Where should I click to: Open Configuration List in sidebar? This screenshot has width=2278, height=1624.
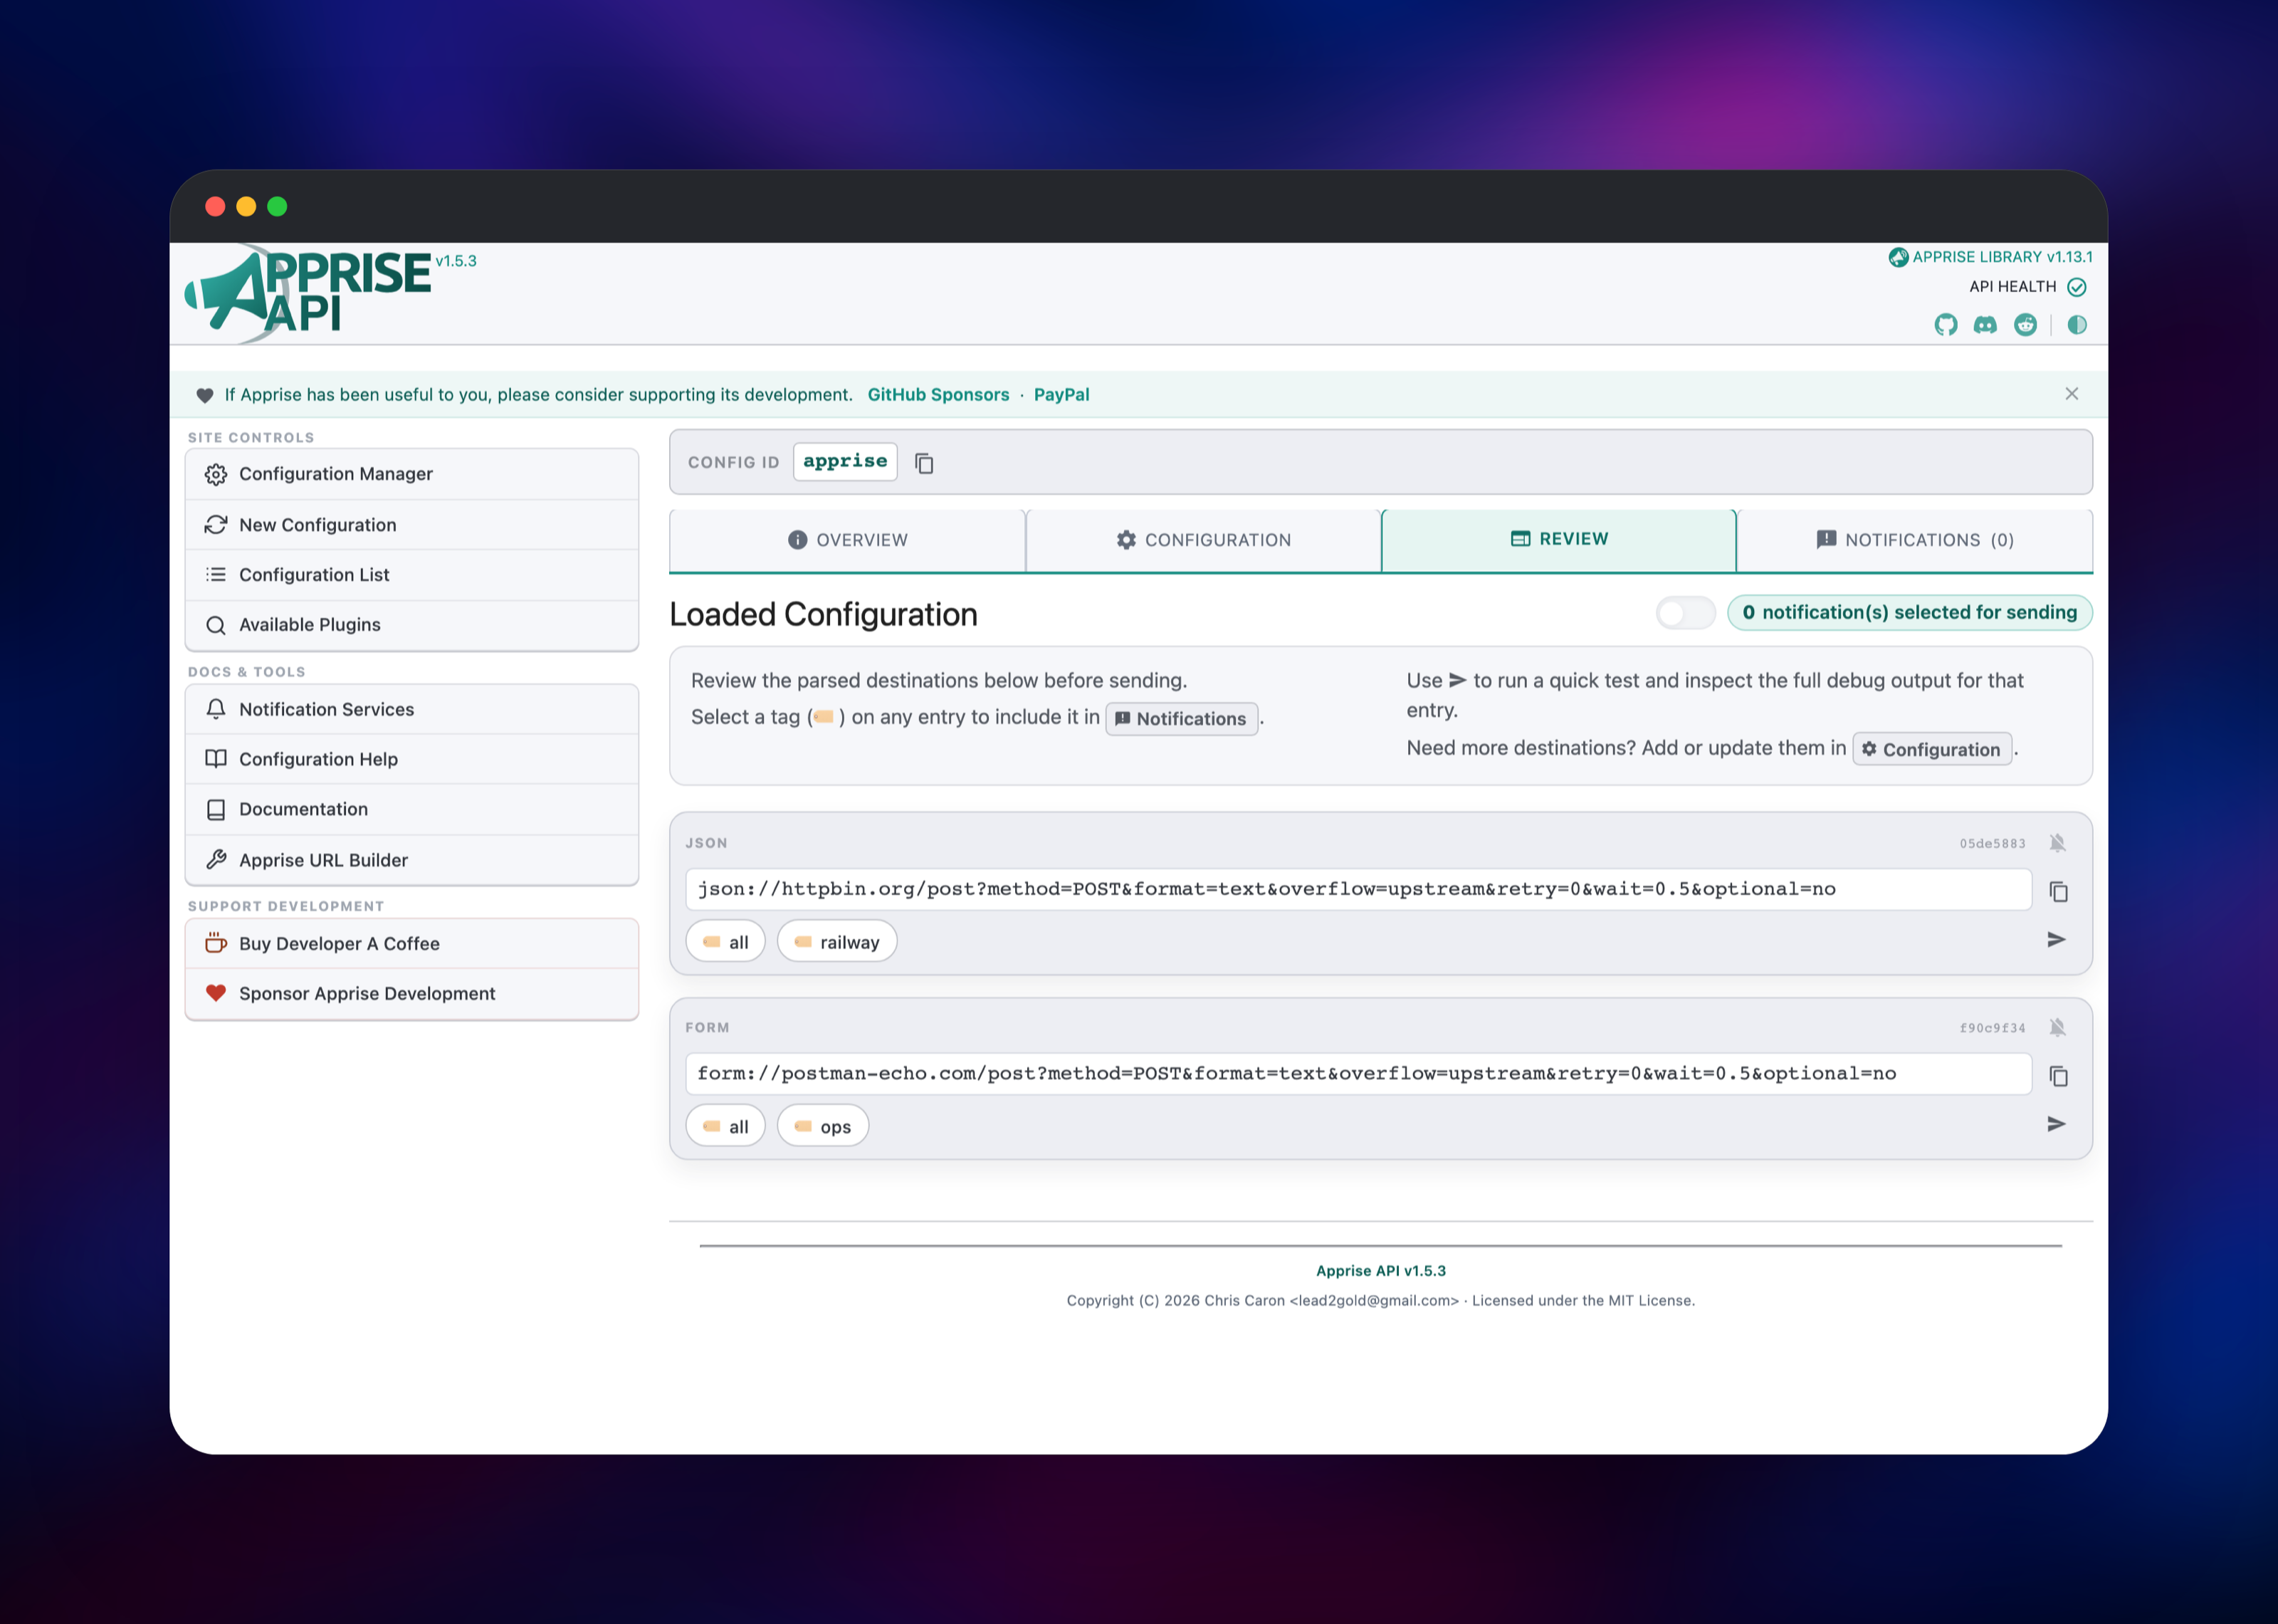[411, 575]
